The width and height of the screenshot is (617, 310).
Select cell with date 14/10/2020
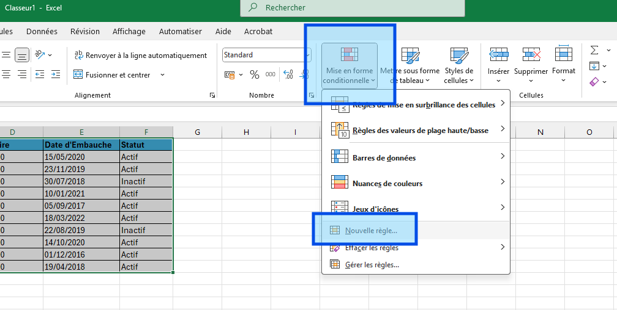point(81,242)
